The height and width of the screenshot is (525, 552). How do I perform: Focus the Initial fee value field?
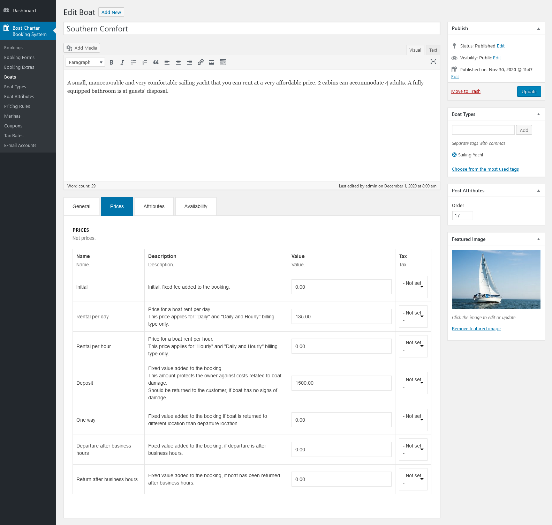coord(341,287)
